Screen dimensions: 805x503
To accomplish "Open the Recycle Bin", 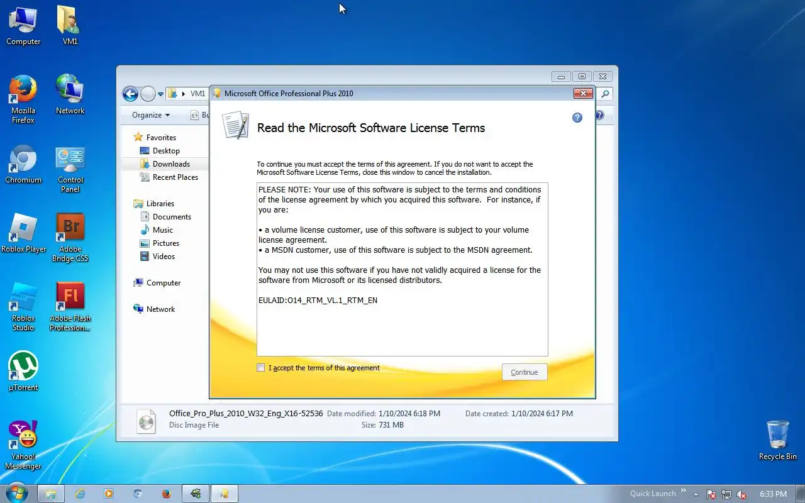I will point(778,441).
